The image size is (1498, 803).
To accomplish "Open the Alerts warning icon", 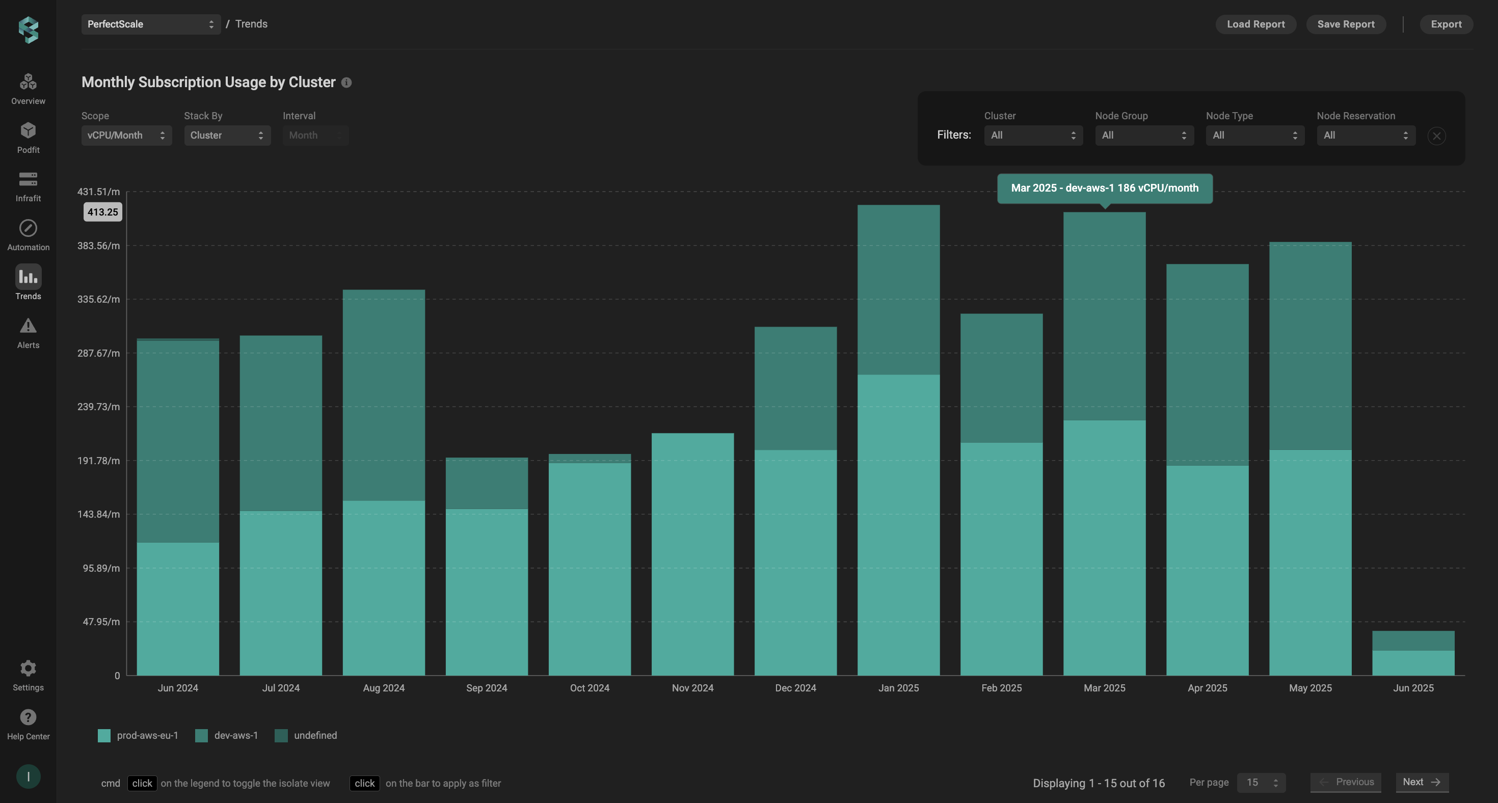I will pyautogui.click(x=28, y=326).
